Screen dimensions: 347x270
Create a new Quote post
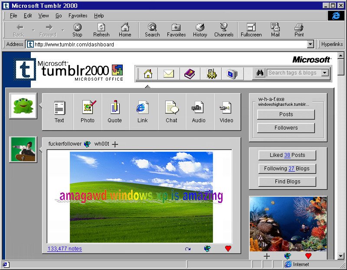click(115, 112)
